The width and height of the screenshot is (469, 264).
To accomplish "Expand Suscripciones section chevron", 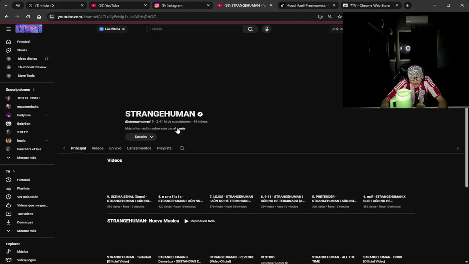I will pos(33,89).
